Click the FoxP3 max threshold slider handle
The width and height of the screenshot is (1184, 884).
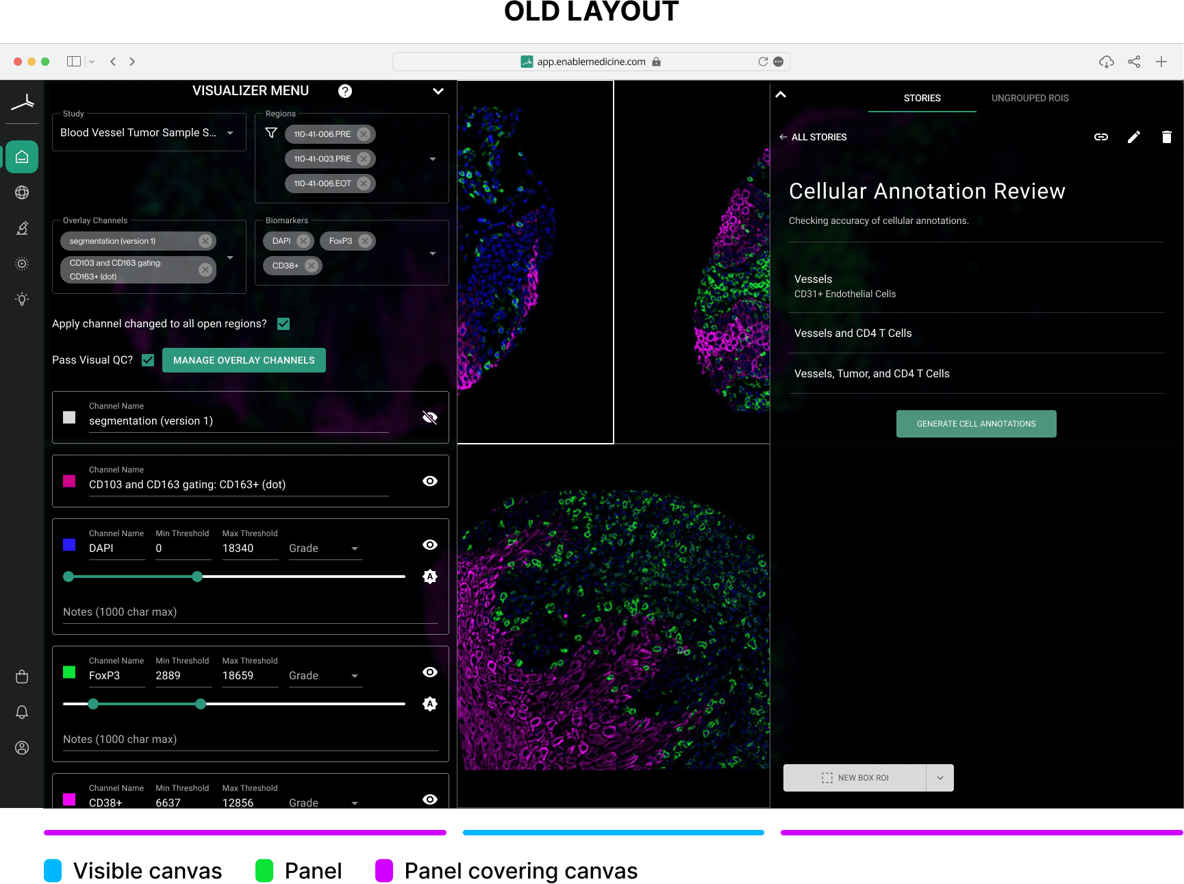pyautogui.click(x=201, y=704)
